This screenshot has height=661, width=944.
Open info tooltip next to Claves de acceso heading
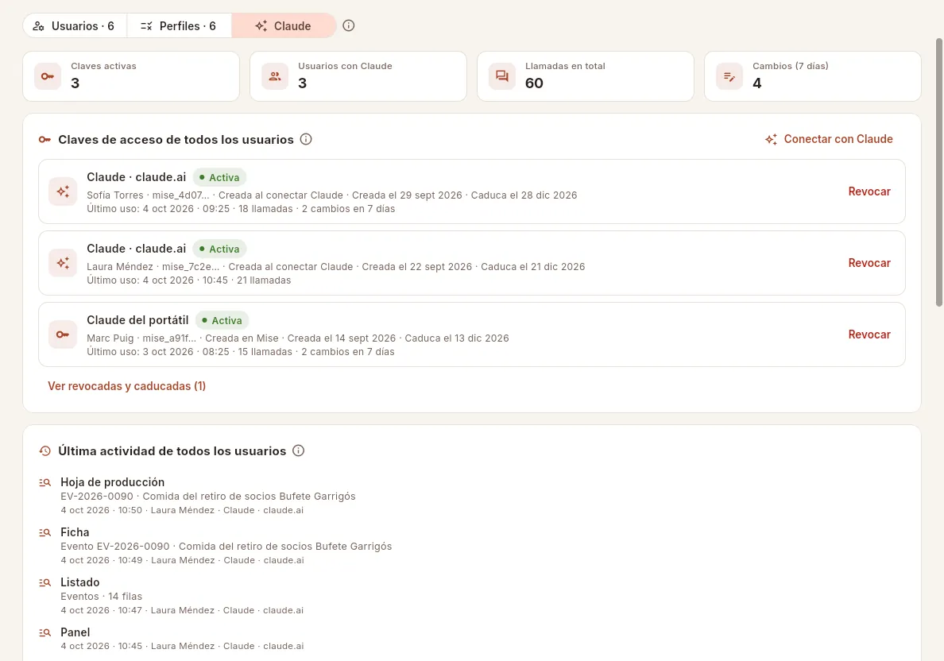coord(306,140)
